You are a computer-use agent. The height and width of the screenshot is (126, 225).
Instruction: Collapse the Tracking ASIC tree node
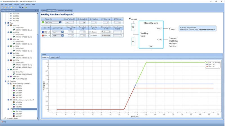tap(8, 109)
